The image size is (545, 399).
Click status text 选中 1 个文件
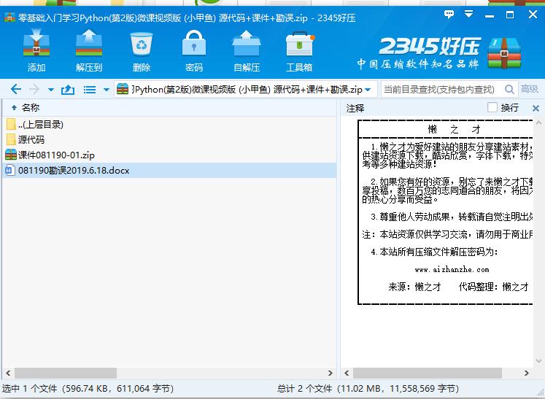[x=29, y=388]
